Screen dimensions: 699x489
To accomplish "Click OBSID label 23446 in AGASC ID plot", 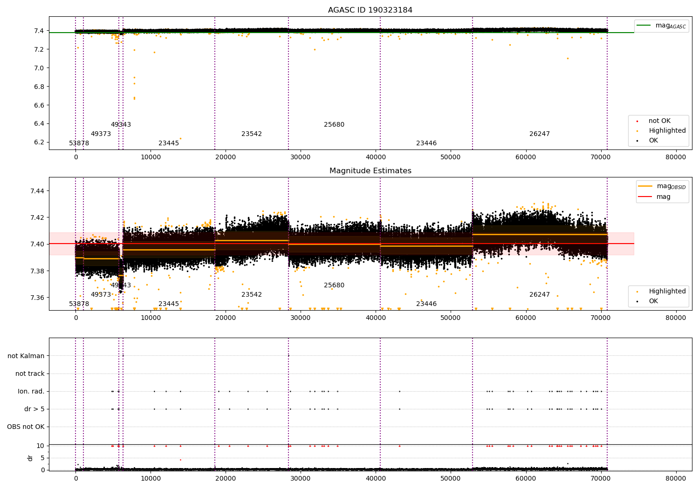I will tap(426, 143).
